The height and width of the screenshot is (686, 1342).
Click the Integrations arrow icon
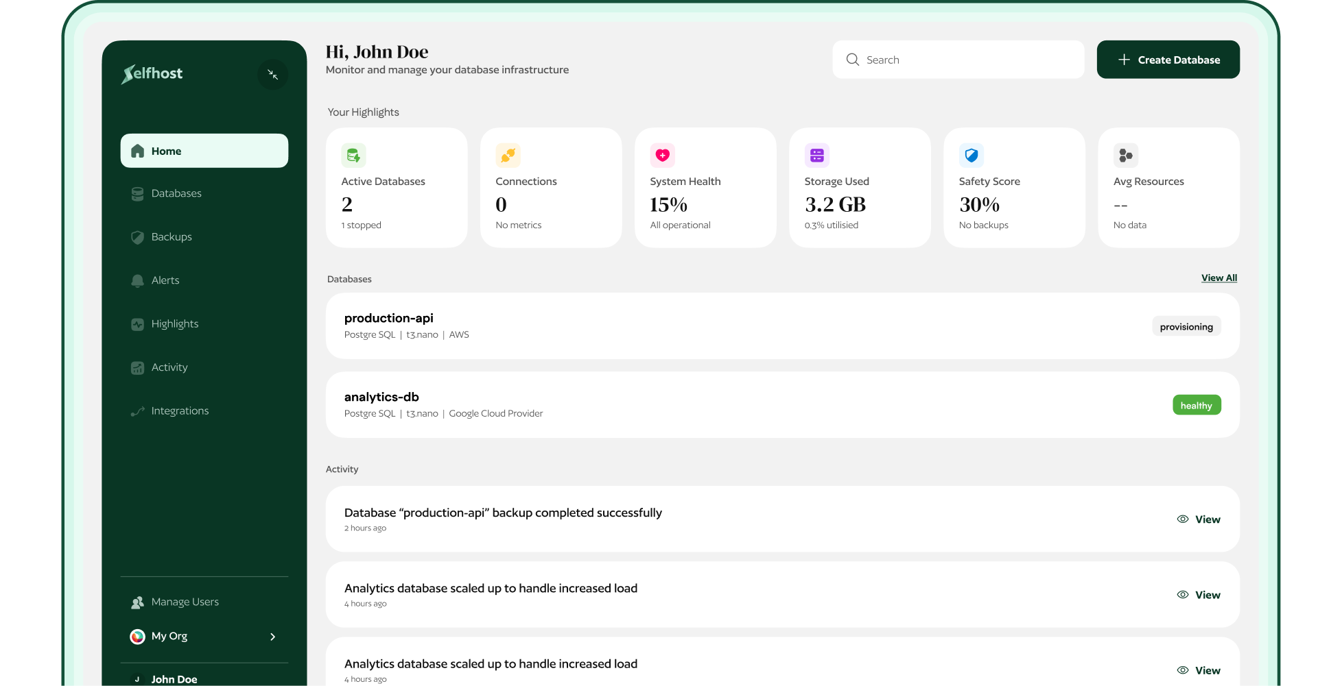coord(137,411)
